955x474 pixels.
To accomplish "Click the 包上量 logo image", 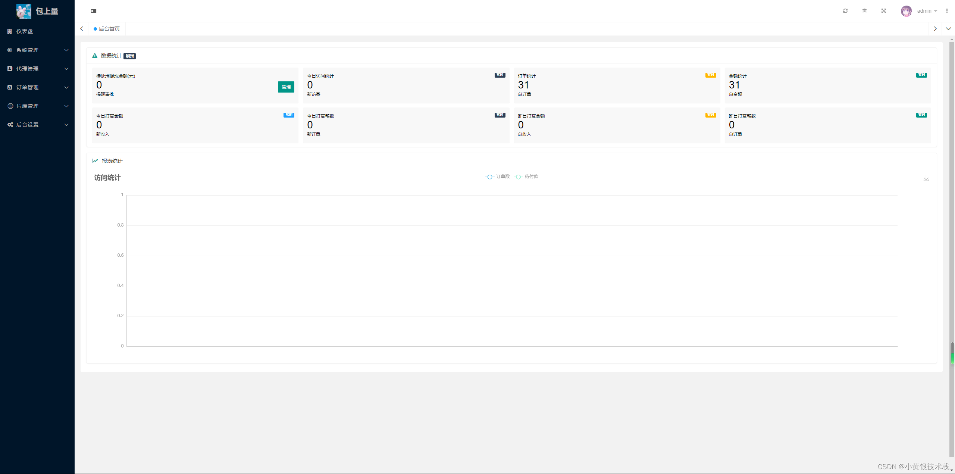I will tap(24, 11).
